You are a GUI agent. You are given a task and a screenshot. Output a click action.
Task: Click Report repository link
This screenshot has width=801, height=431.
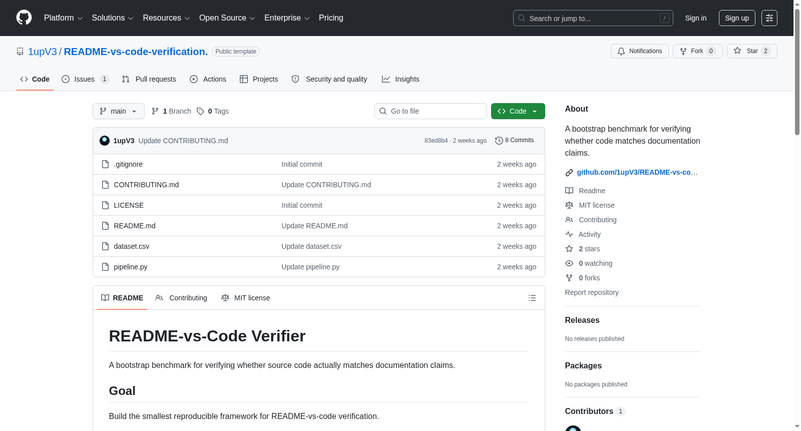(x=592, y=292)
